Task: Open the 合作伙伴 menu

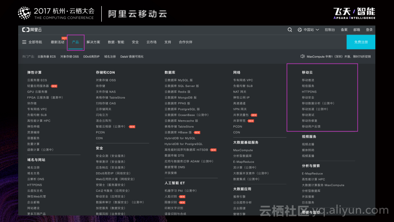Action: coord(185,42)
